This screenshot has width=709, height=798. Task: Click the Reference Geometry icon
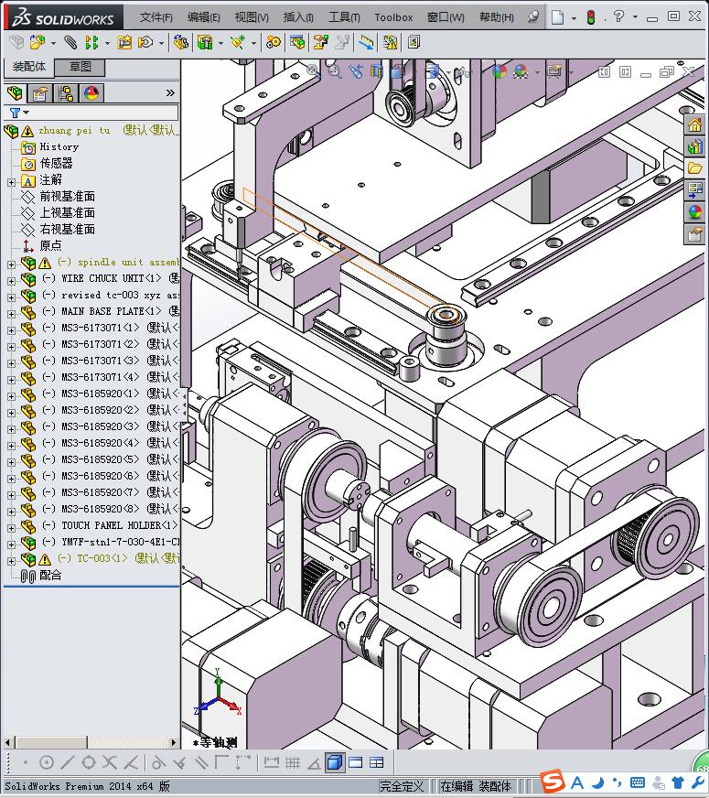tap(238, 42)
